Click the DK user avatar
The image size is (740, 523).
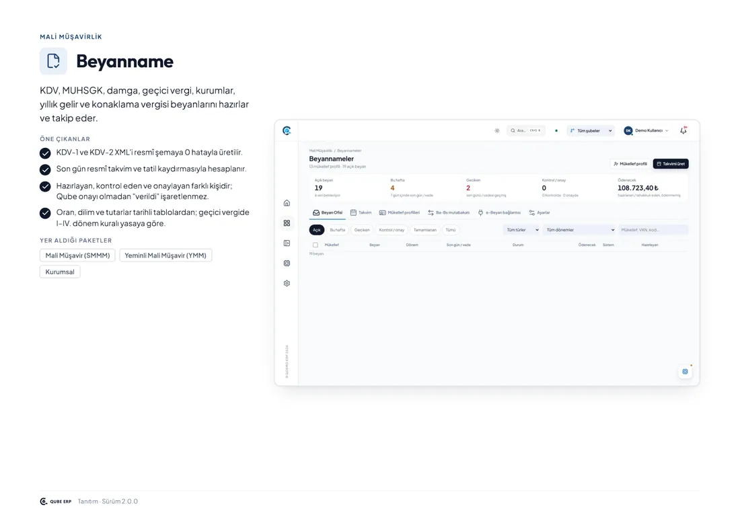(x=628, y=130)
